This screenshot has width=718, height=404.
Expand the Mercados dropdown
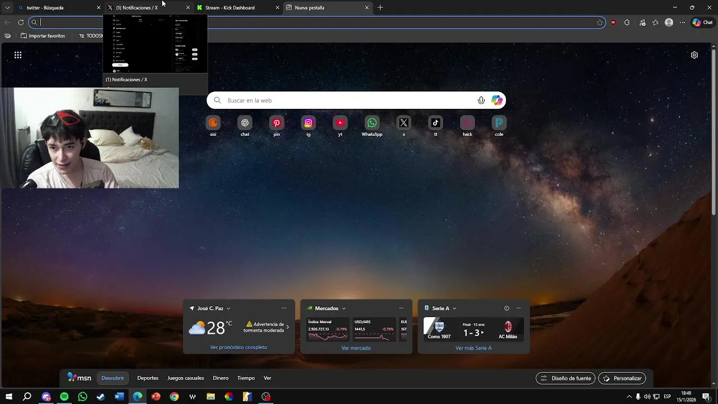pos(343,309)
